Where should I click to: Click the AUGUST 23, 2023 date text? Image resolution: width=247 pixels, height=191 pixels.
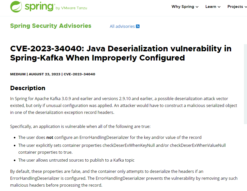[x=45, y=74]
